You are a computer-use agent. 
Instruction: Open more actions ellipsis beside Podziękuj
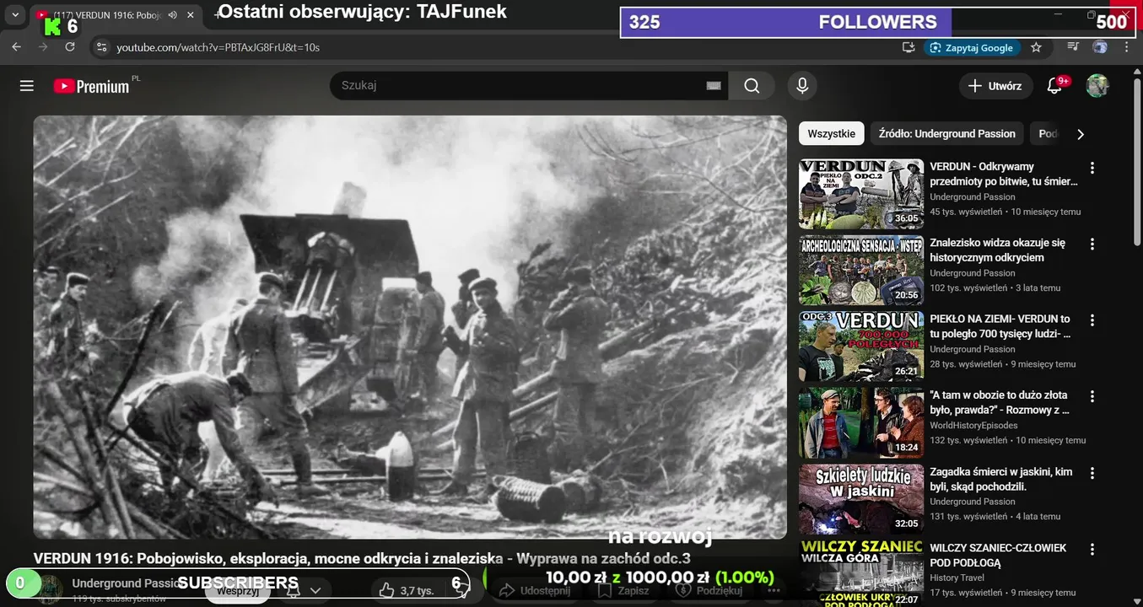[774, 591]
